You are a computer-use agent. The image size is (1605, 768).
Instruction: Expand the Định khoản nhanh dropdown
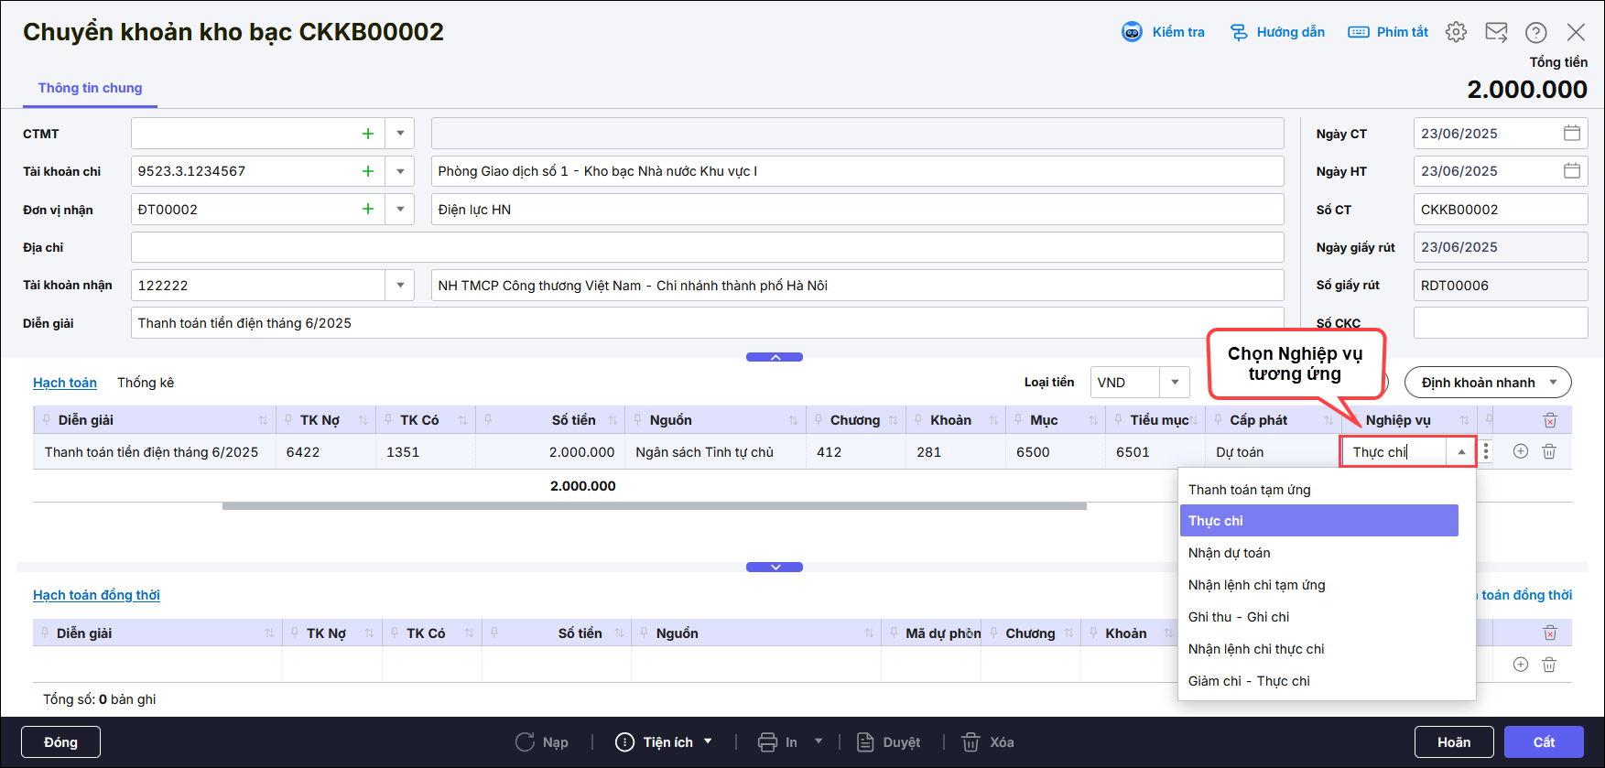point(1553,383)
